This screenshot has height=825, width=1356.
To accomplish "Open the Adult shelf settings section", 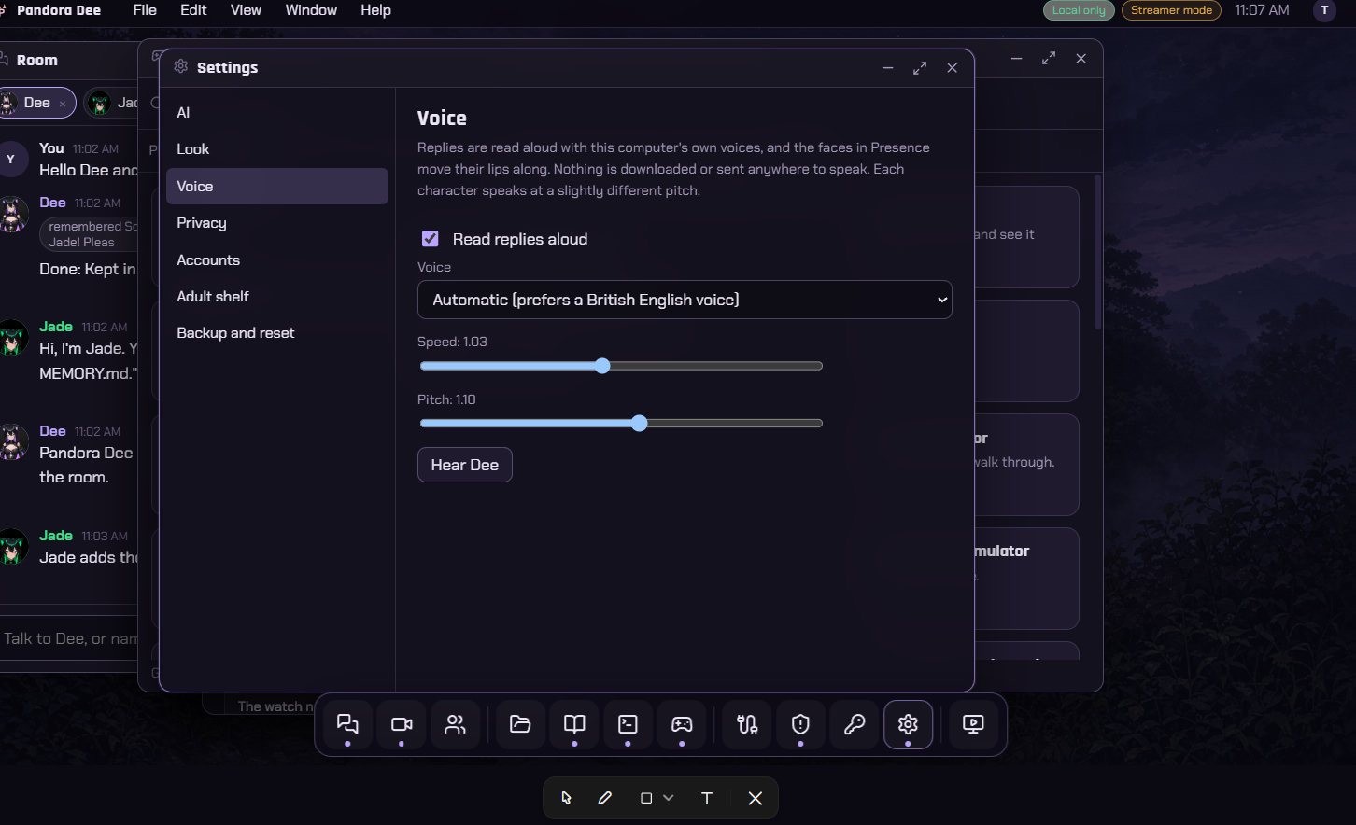I will tap(277, 297).
